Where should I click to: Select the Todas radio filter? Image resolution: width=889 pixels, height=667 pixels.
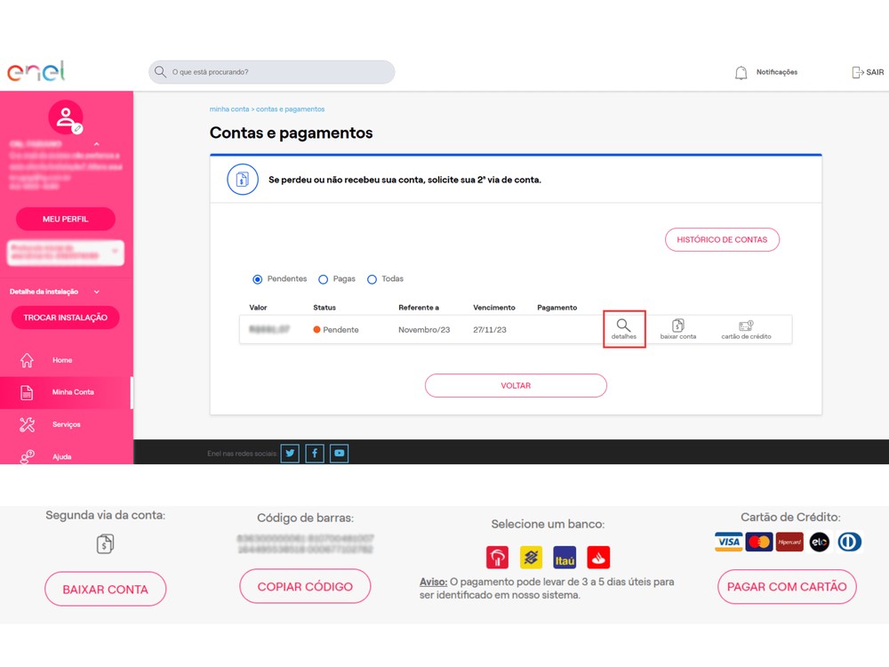pos(372,279)
